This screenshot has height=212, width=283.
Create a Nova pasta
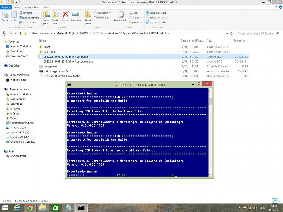(88, 17)
